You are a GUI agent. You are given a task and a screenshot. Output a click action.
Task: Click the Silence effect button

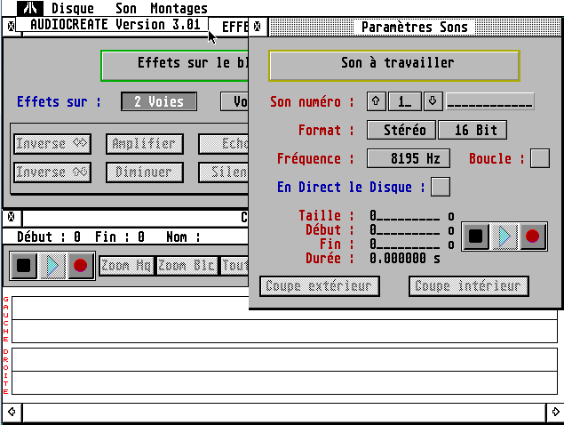pyautogui.click(x=223, y=172)
